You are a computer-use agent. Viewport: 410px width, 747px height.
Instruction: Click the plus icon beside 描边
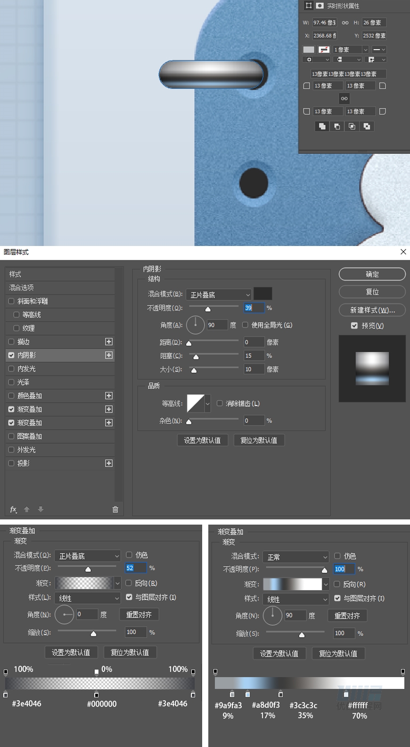pos(109,341)
